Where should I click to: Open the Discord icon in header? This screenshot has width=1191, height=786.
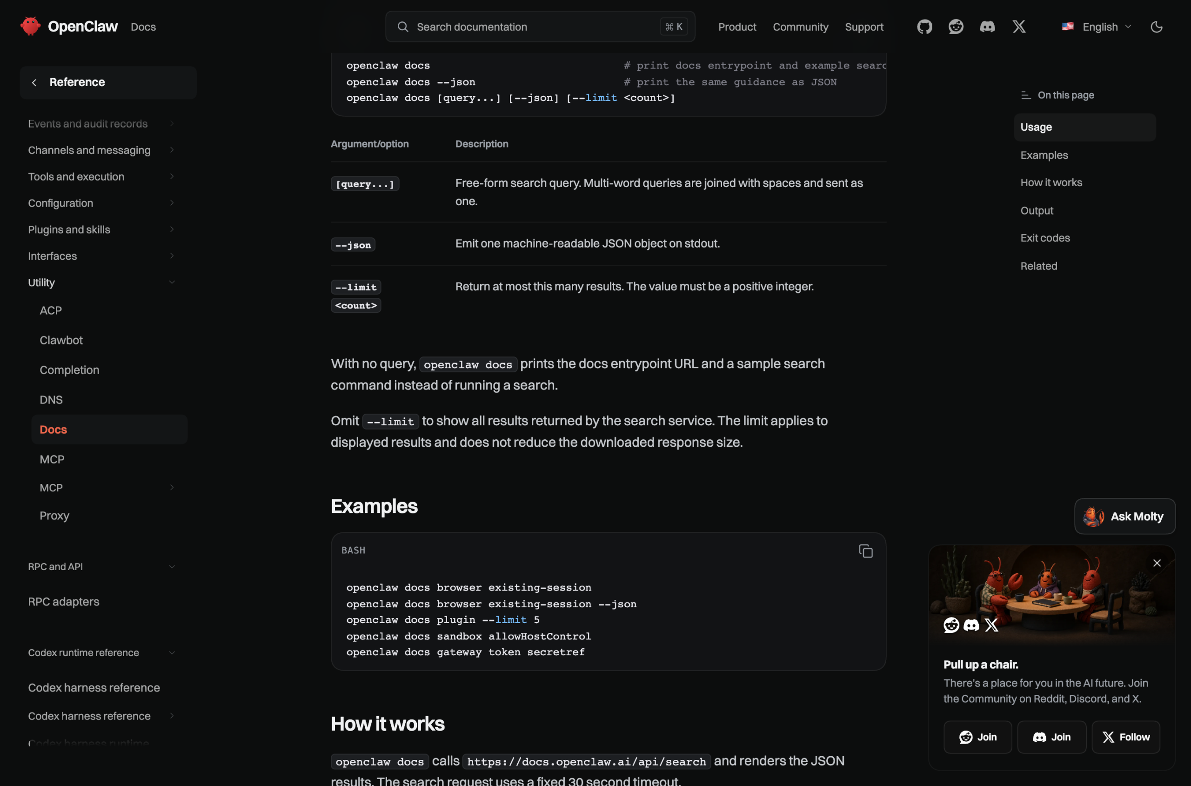point(988,27)
